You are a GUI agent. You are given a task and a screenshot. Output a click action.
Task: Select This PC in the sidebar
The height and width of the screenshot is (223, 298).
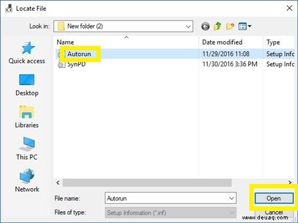(27, 148)
